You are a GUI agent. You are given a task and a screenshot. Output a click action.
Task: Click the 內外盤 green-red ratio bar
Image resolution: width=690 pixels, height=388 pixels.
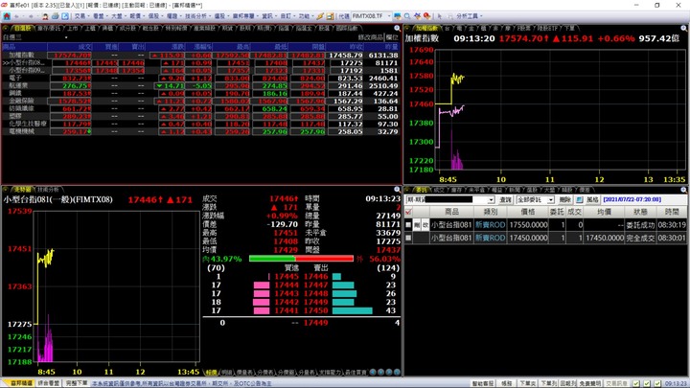[x=301, y=259]
